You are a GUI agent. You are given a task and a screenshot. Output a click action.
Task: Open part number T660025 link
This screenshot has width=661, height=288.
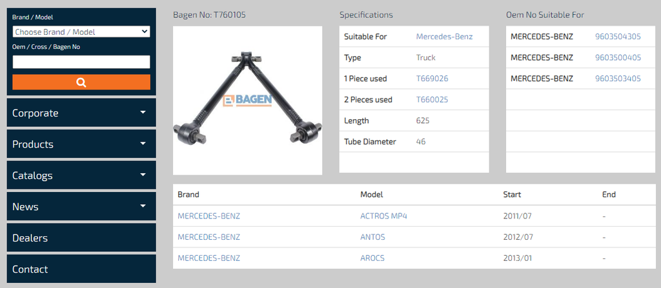point(432,100)
